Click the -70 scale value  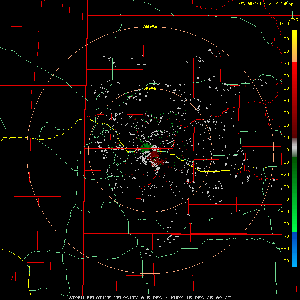pos(285,236)
